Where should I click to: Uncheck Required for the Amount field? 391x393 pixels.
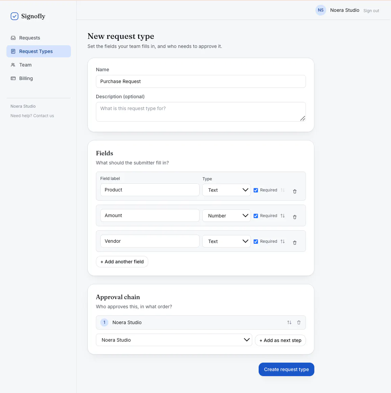click(x=256, y=216)
